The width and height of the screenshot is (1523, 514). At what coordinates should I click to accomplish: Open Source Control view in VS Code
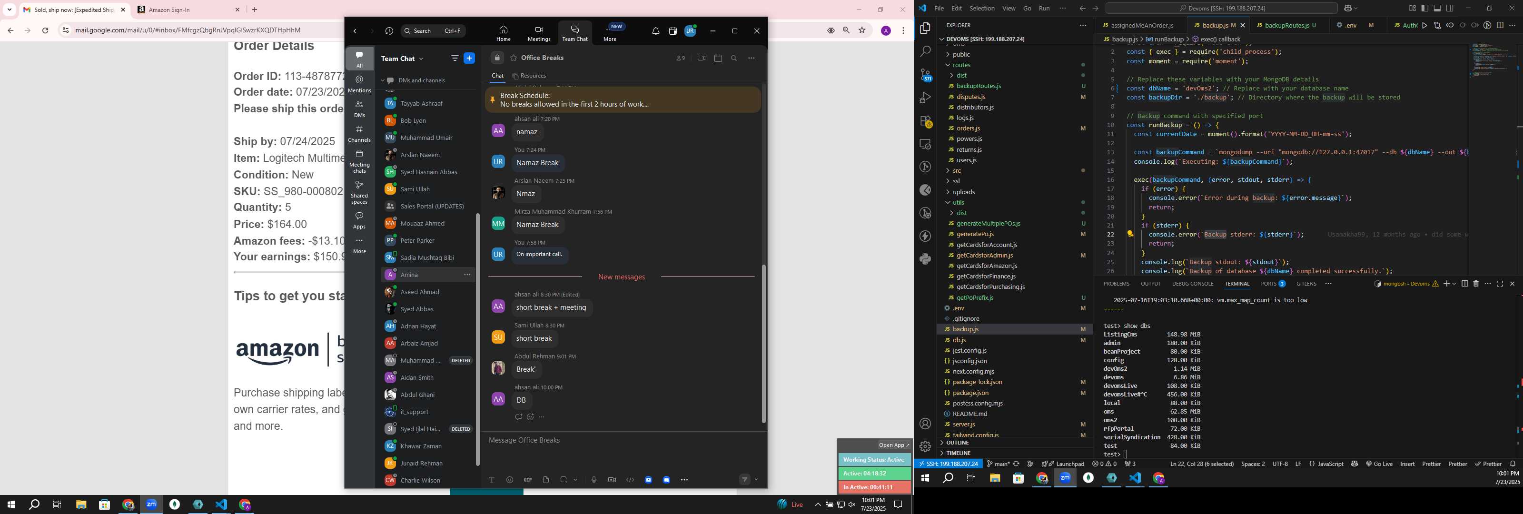click(x=925, y=75)
